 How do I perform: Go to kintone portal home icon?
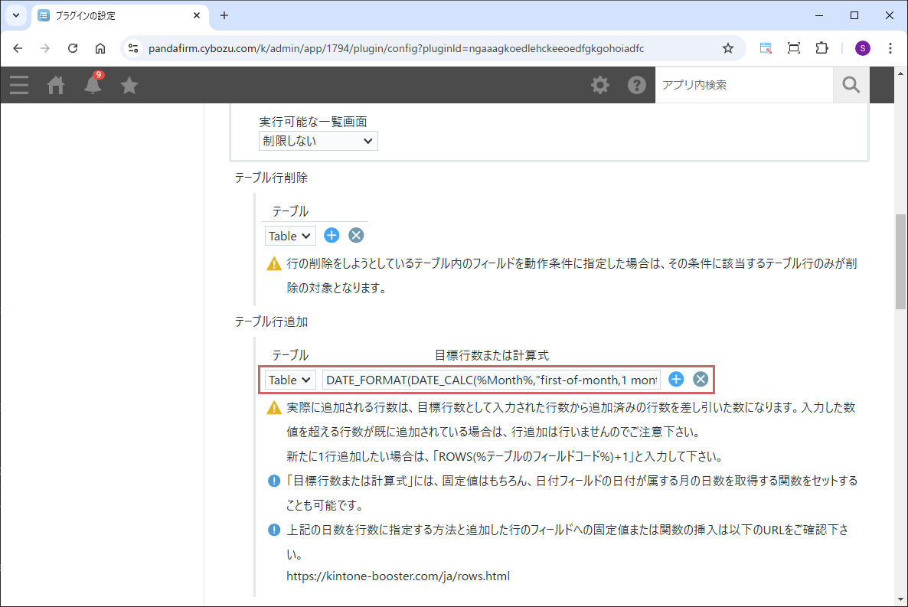pos(56,85)
